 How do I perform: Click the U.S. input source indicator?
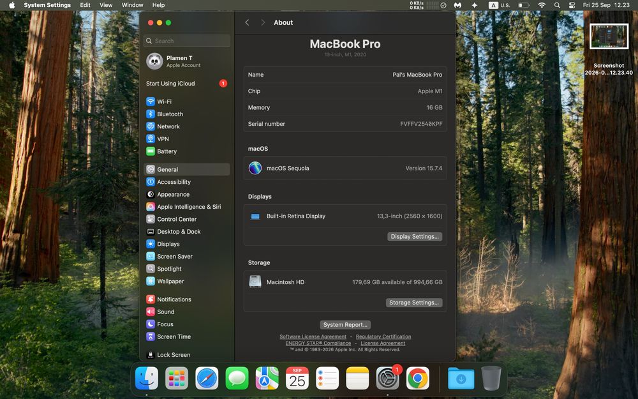(x=500, y=5)
